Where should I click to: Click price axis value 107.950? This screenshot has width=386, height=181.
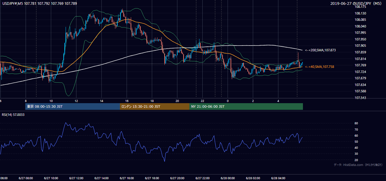click(x=360, y=39)
